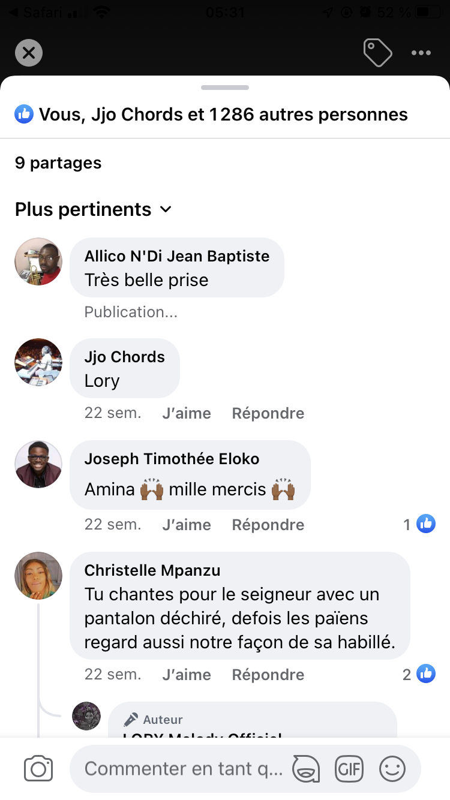Open the avatar sticker picker

(305, 769)
